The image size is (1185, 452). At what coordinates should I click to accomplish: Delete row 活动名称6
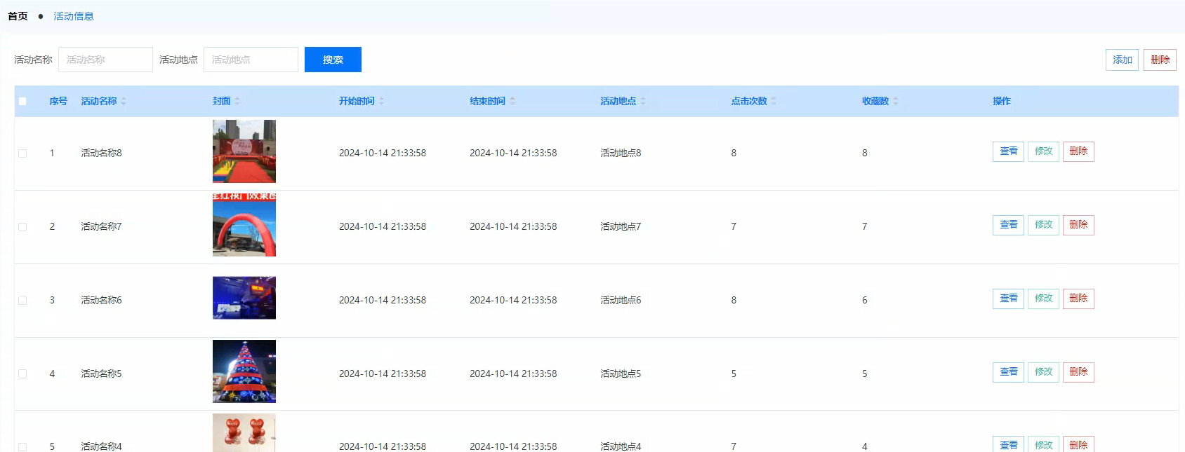pos(1078,299)
